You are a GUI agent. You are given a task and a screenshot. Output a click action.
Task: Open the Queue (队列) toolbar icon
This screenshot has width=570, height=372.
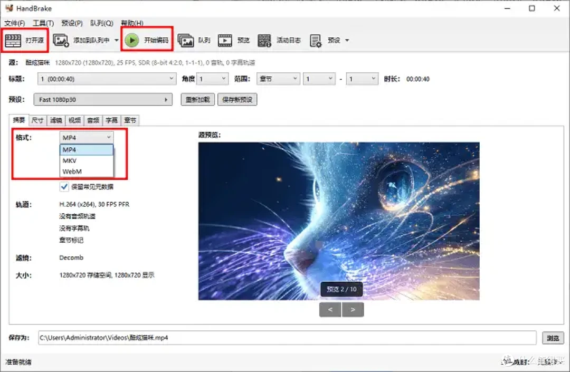point(185,40)
